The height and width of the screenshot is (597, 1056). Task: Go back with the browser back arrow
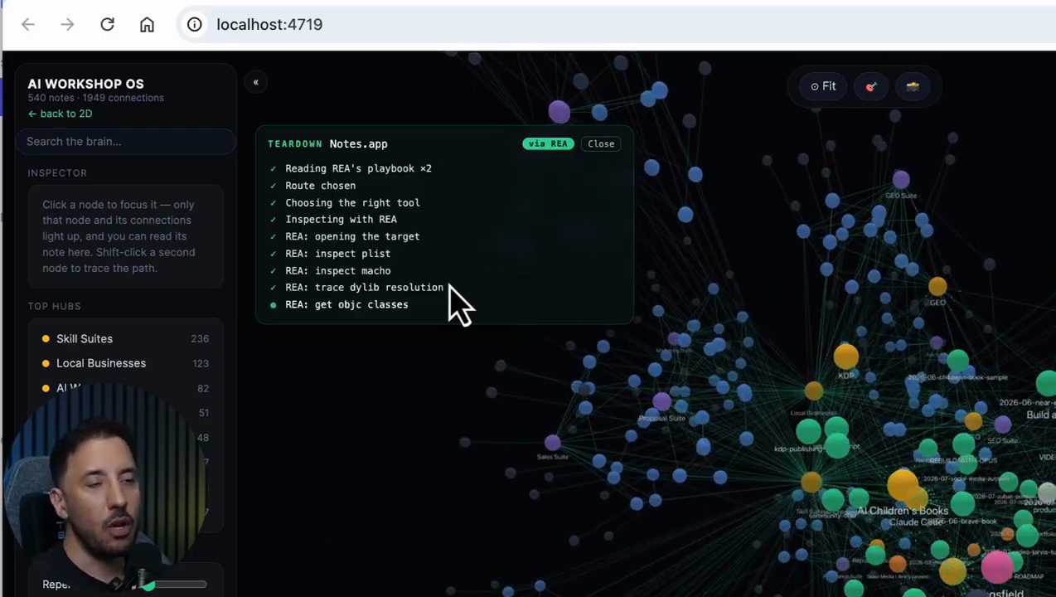(28, 25)
